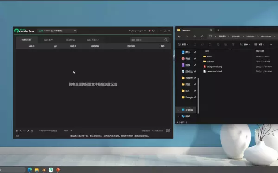Click the Blender breadcrumb in address bar

coord(251,37)
